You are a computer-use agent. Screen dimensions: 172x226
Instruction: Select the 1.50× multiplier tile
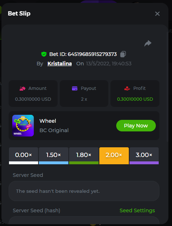click(54, 156)
